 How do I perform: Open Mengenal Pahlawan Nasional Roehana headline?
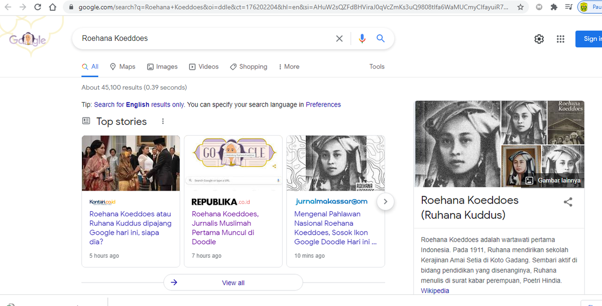(x=335, y=228)
